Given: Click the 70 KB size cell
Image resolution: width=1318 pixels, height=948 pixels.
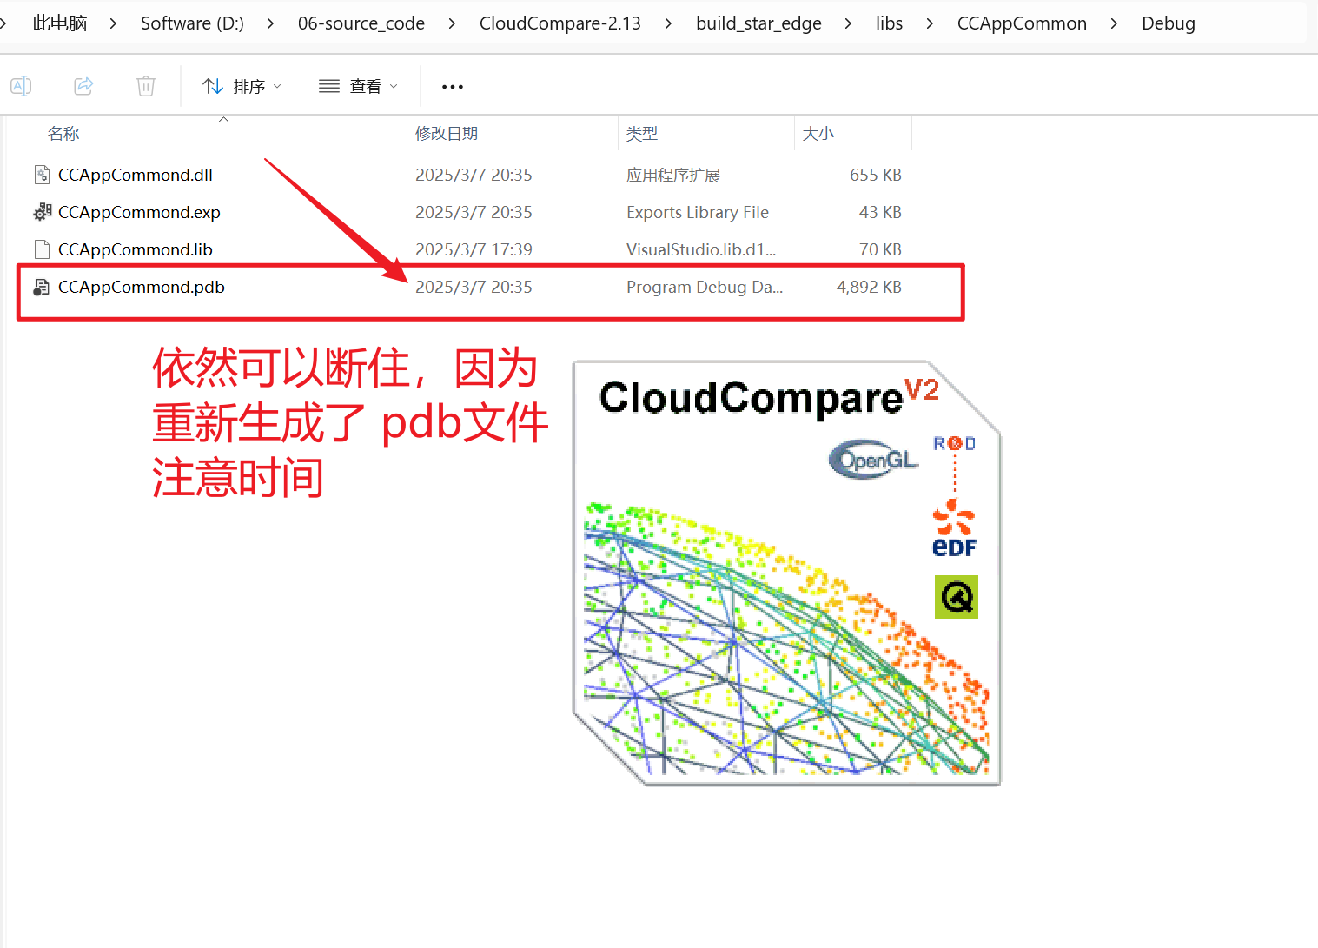Looking at the screenshot, I should [880, 249].
